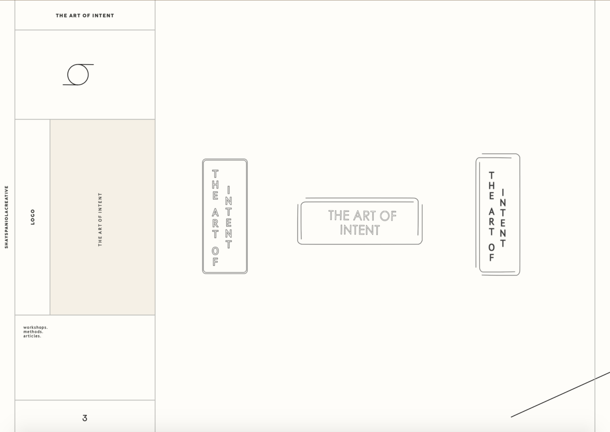Image resolution: width=610 pixels, height=432 pixels.
Task: Click 'THE ART OF' line in center badge
Action: [x=362, y=215]
